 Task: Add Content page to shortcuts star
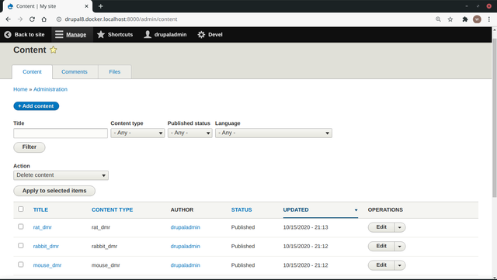54,50
